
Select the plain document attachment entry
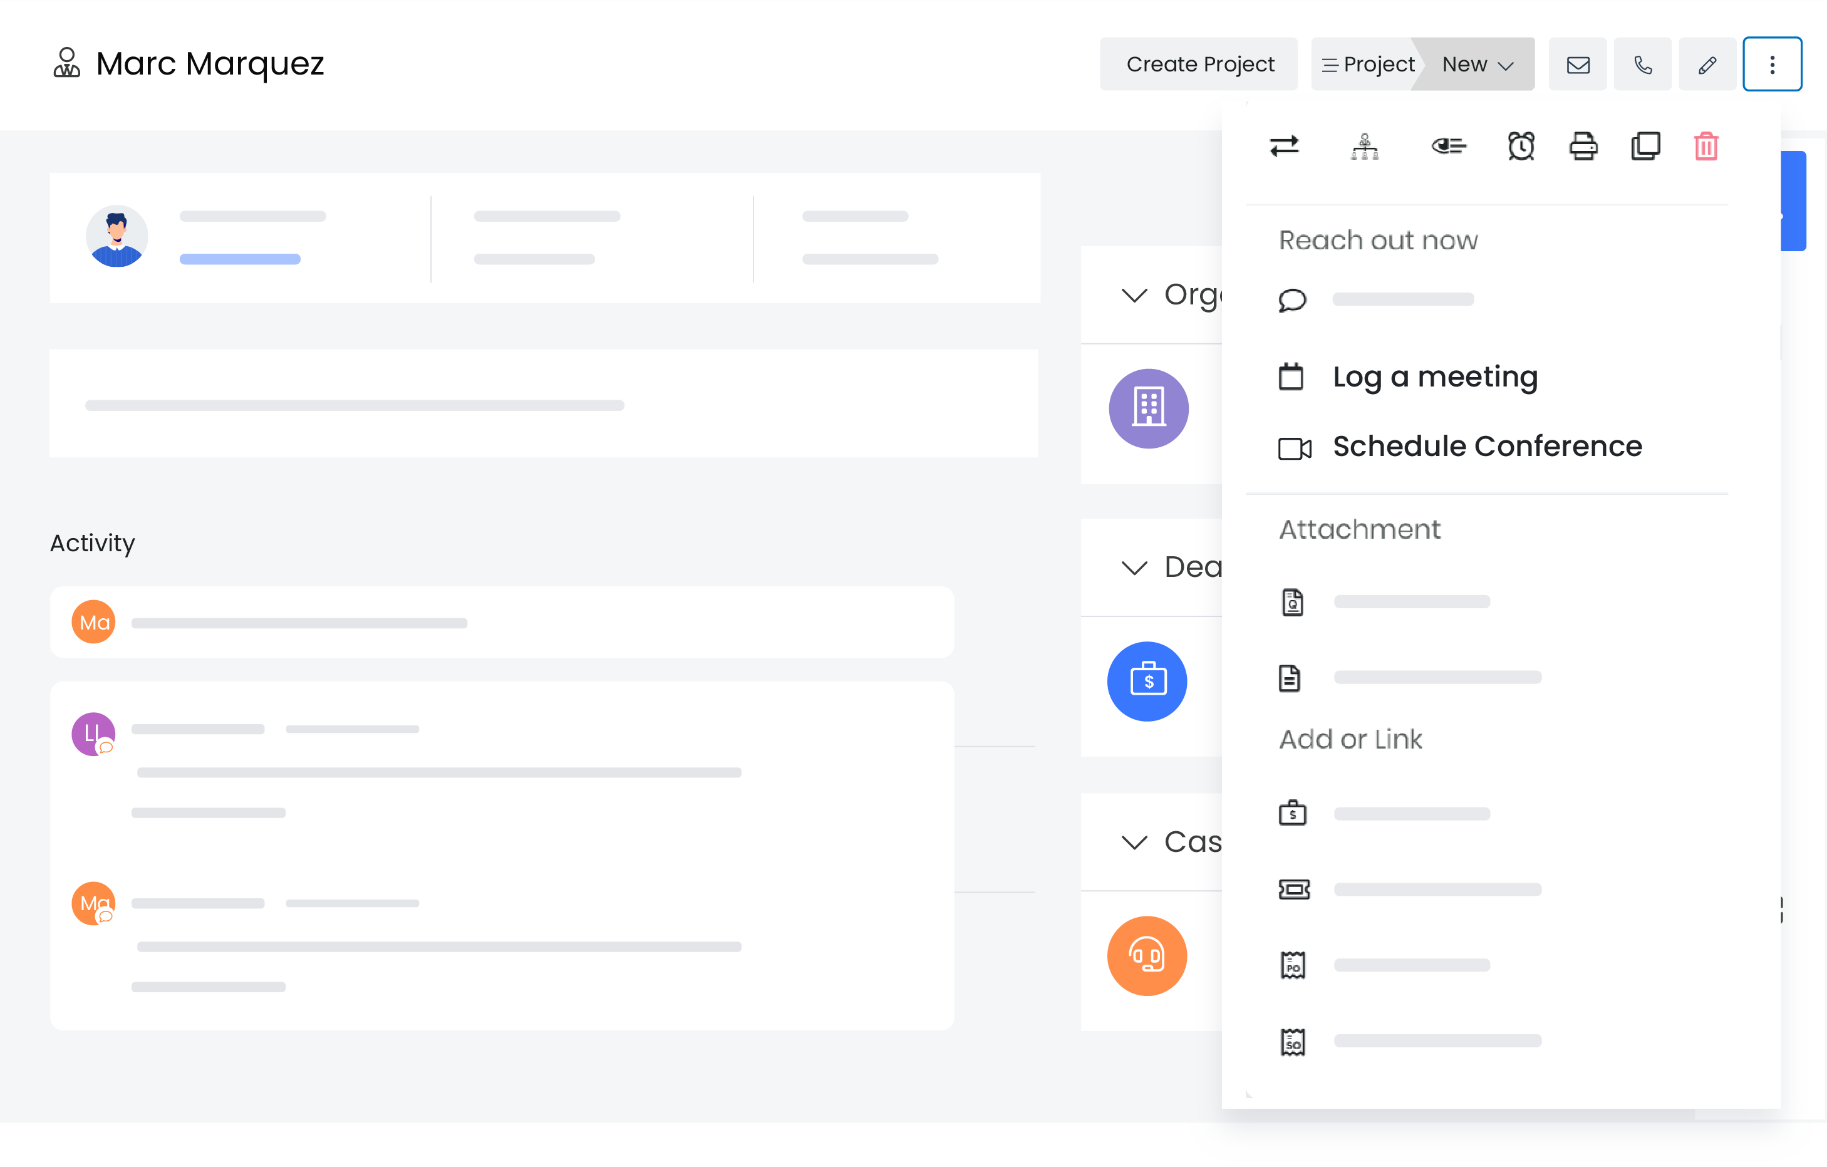coord(1410,678)
